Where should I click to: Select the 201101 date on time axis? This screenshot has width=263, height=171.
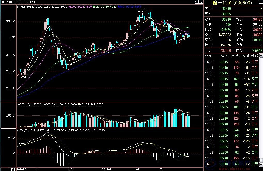(107, 169)
